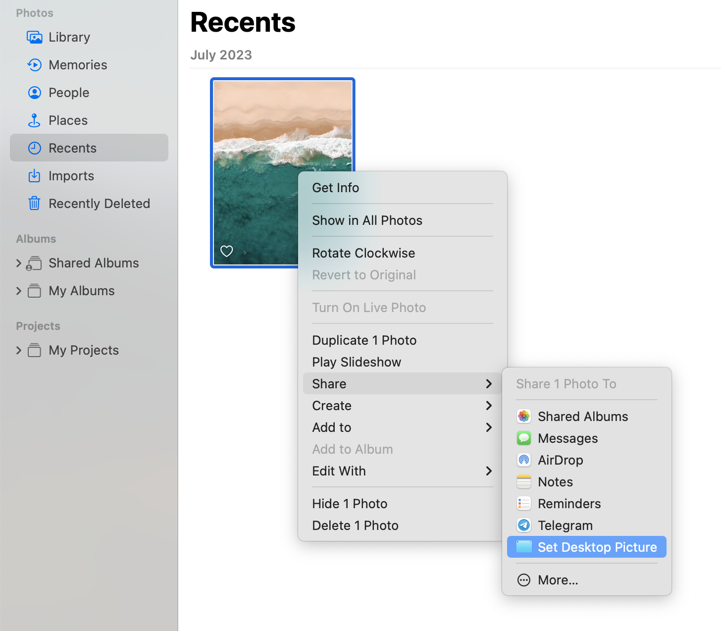Click the More ellipsis circle icon
Screen dimensions: 721x631
coord(524,580)
